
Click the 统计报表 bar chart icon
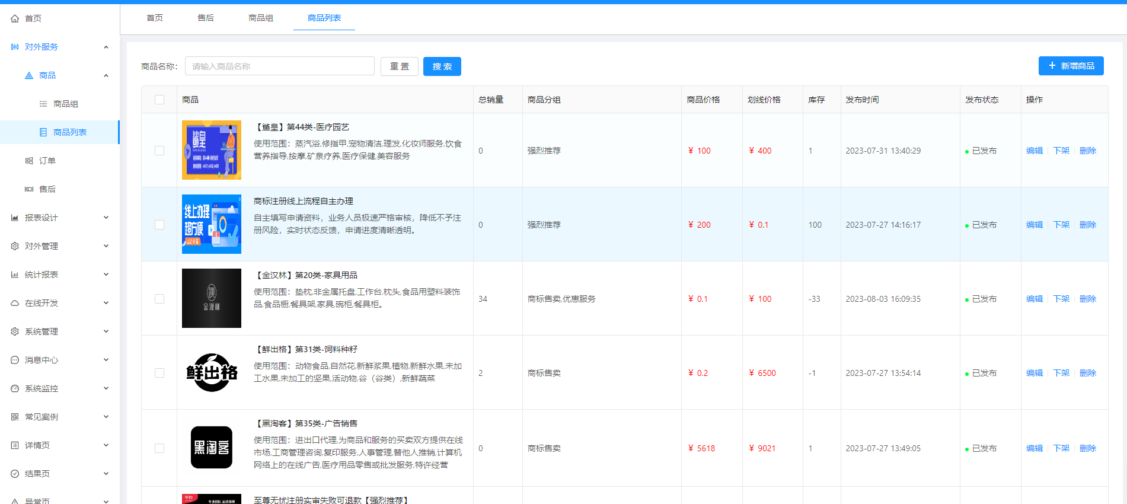coord(15,275)
